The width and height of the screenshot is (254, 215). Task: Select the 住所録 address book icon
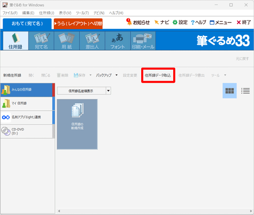click(16, 41)
